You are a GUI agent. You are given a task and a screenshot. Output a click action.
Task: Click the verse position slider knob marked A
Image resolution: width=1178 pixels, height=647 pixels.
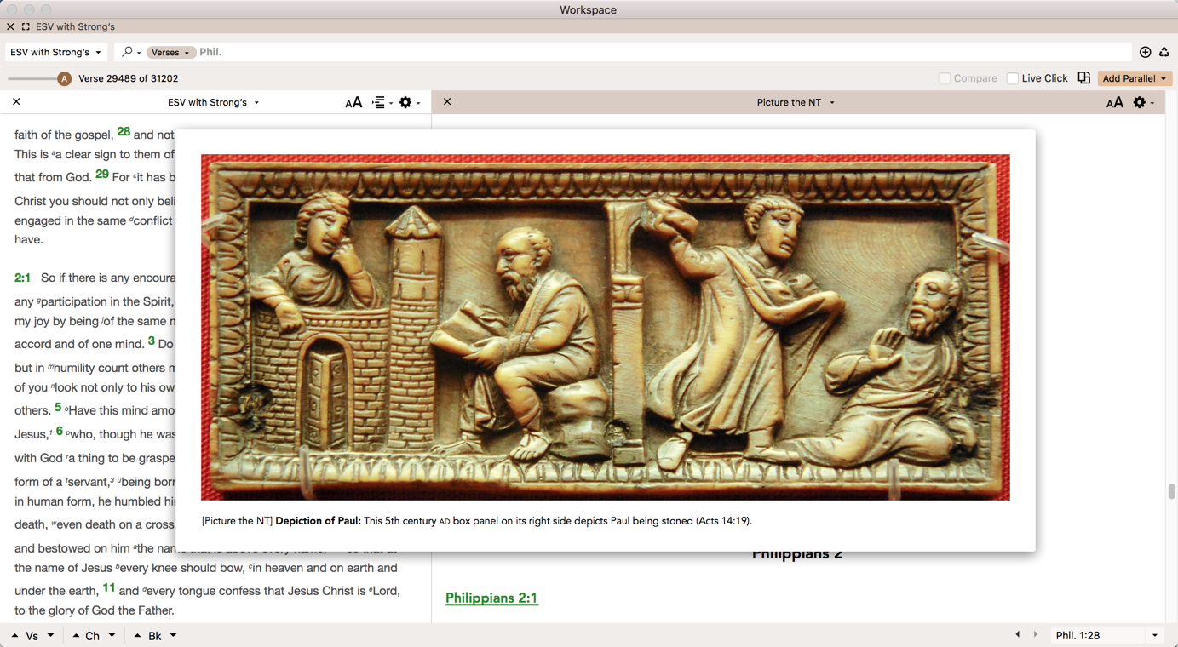(64, 78)
